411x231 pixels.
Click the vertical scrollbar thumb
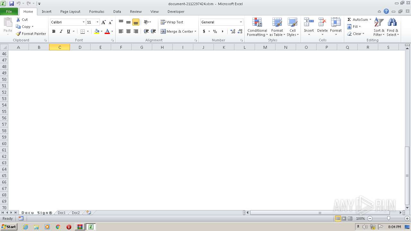(x=407, y=175)
